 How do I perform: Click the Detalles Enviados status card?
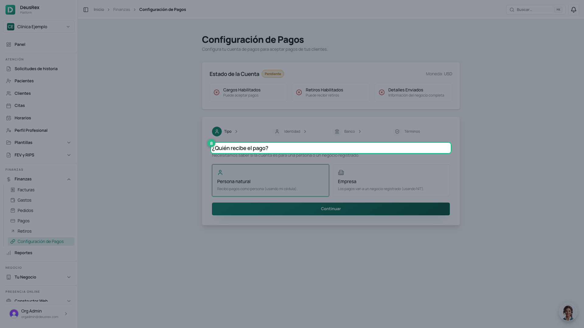tap(413, 92)
